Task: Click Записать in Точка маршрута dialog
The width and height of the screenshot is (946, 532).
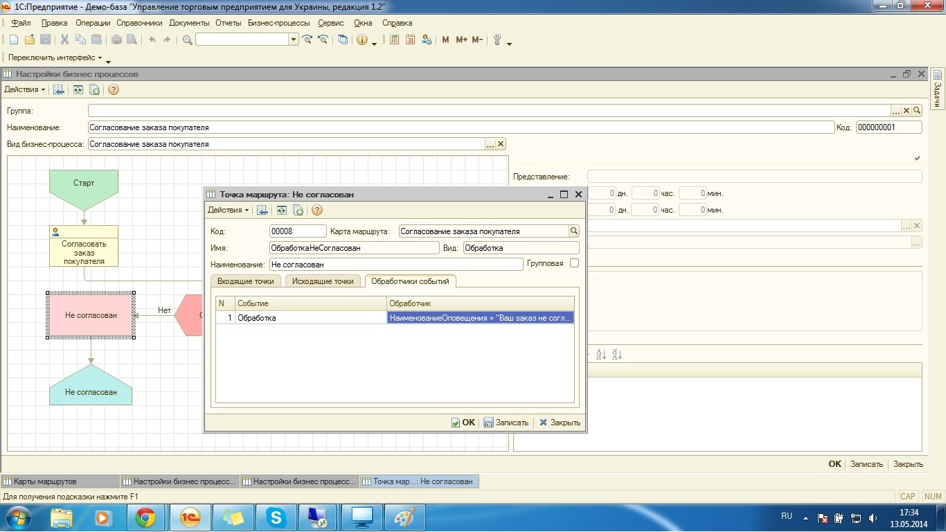Action: [x=506, y=423]
